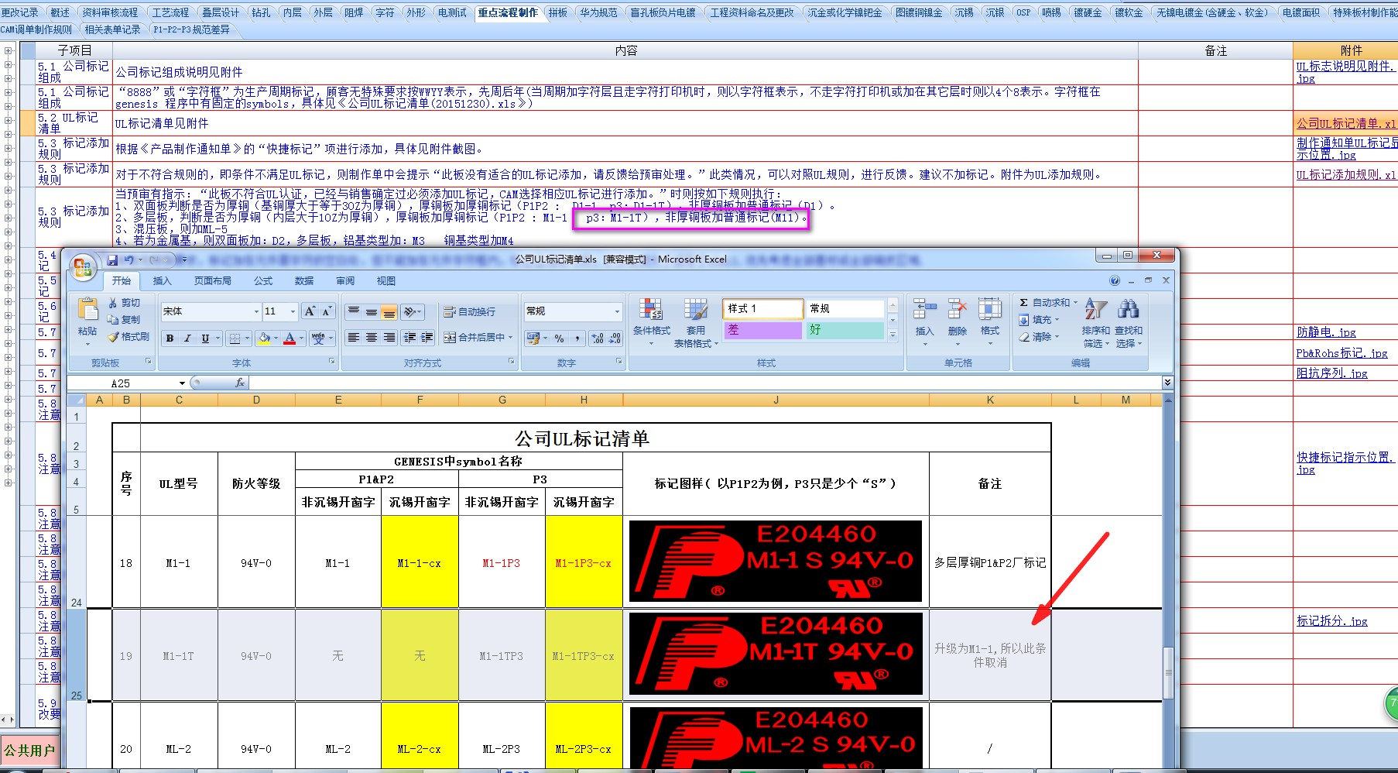Toggle top vertical alignment
The width and height of the screenshot is (1398, 773).
(x=354, y=311)
